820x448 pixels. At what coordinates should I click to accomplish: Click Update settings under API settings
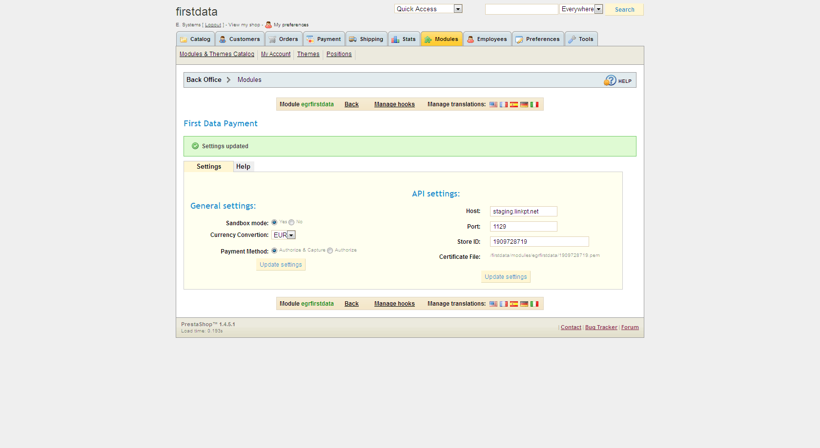(x=506, y=277)
